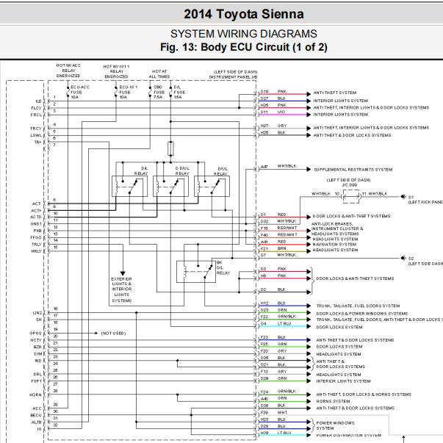Click 'DOOR LOCKS & POWER WINDOWS SYSTEMS' text
The image size is (443, 443).
pyautogui.click(x=362, y=314)
